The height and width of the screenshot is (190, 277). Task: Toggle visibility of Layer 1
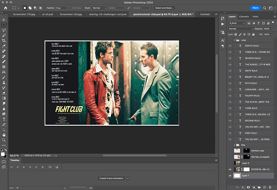pos(230,175)
